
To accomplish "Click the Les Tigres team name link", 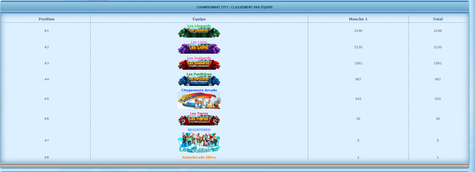I will pyautogui.click(x=199, y=113).
